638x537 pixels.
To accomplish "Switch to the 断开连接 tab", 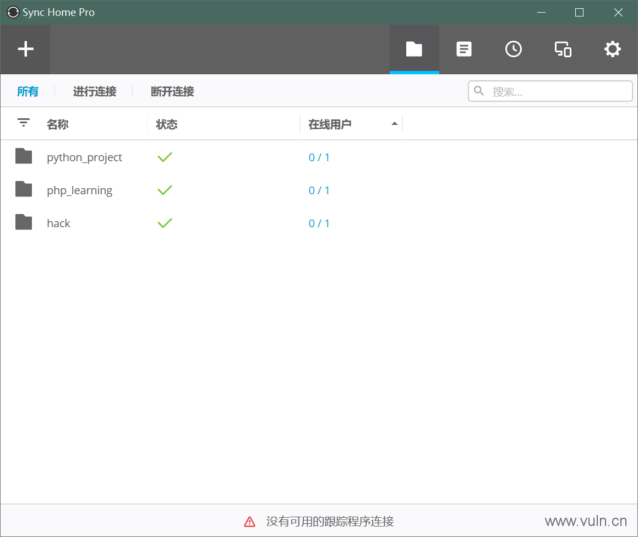I will [172, 91].
